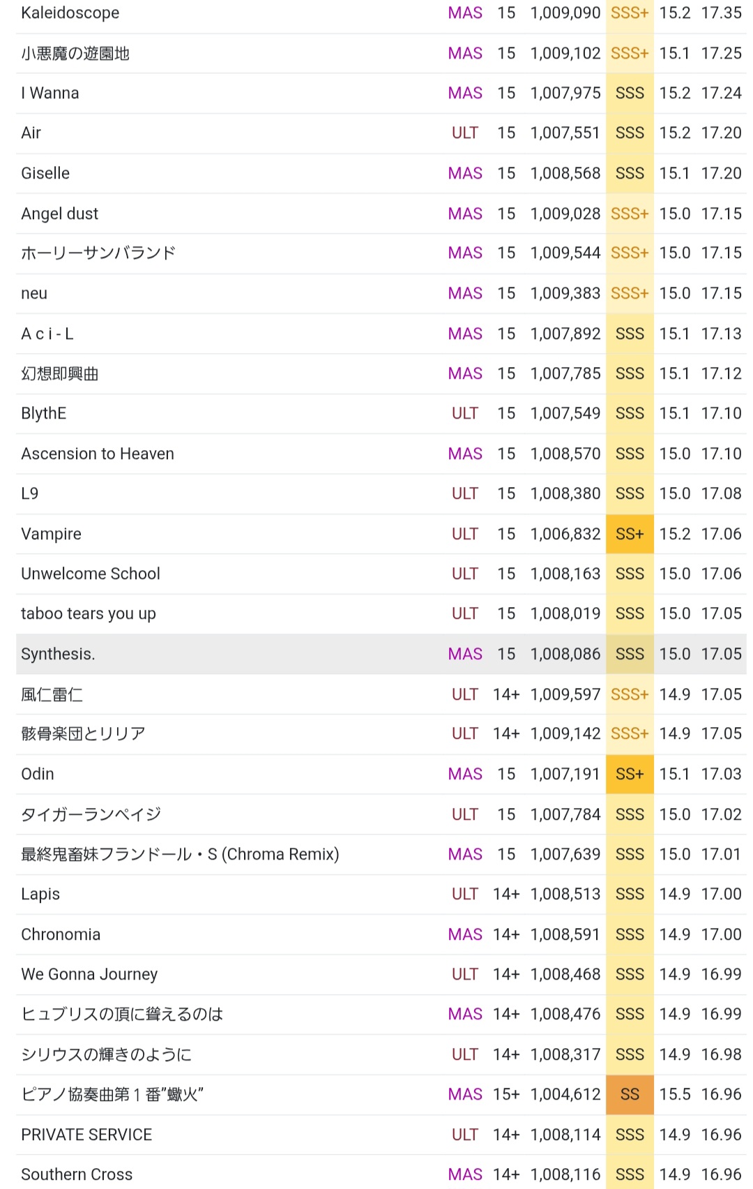Click the taboo tears you up title
The width and height of the screenshot is (753, 1189).
point(89,614)
